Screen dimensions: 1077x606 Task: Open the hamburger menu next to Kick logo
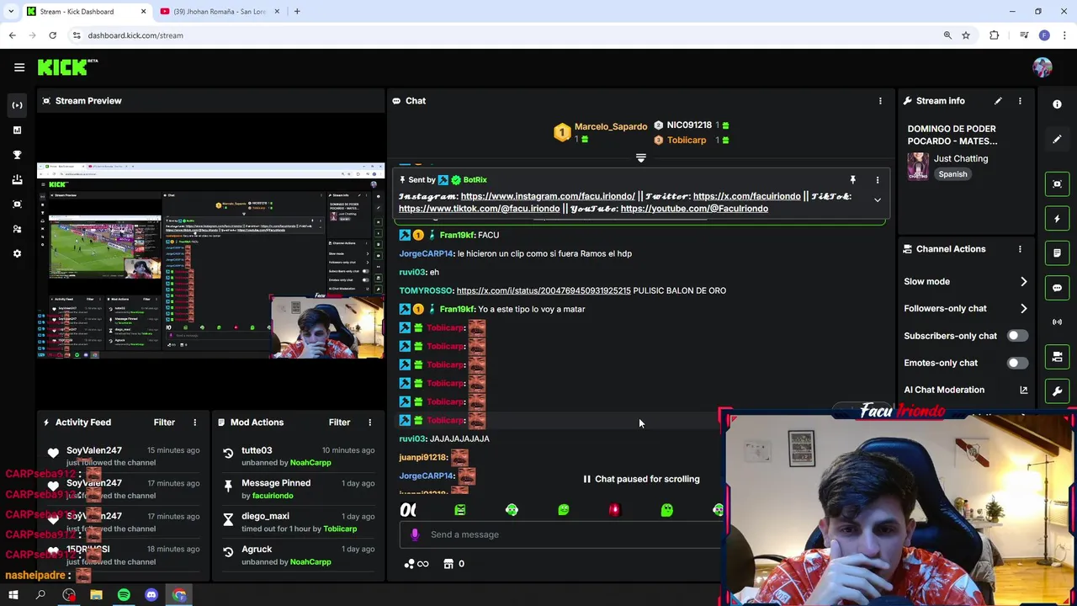tap(19, 67)
